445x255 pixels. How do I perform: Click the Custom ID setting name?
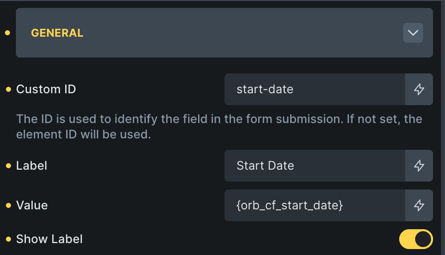point(46,89)
